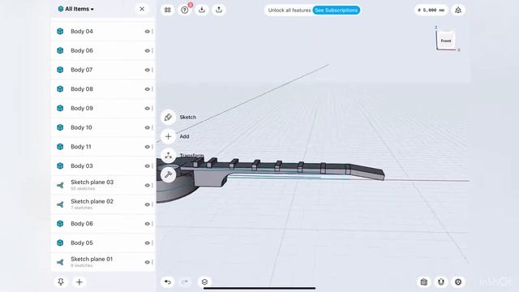
Task: Open the designs dashboard grid icon
Action: click(x=168, y=10)
